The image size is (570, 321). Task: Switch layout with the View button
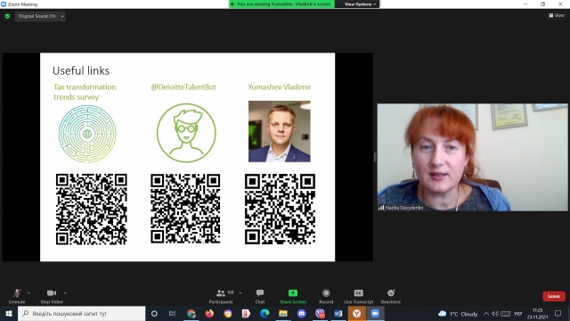pyautogui.click(x=557, y=15)
